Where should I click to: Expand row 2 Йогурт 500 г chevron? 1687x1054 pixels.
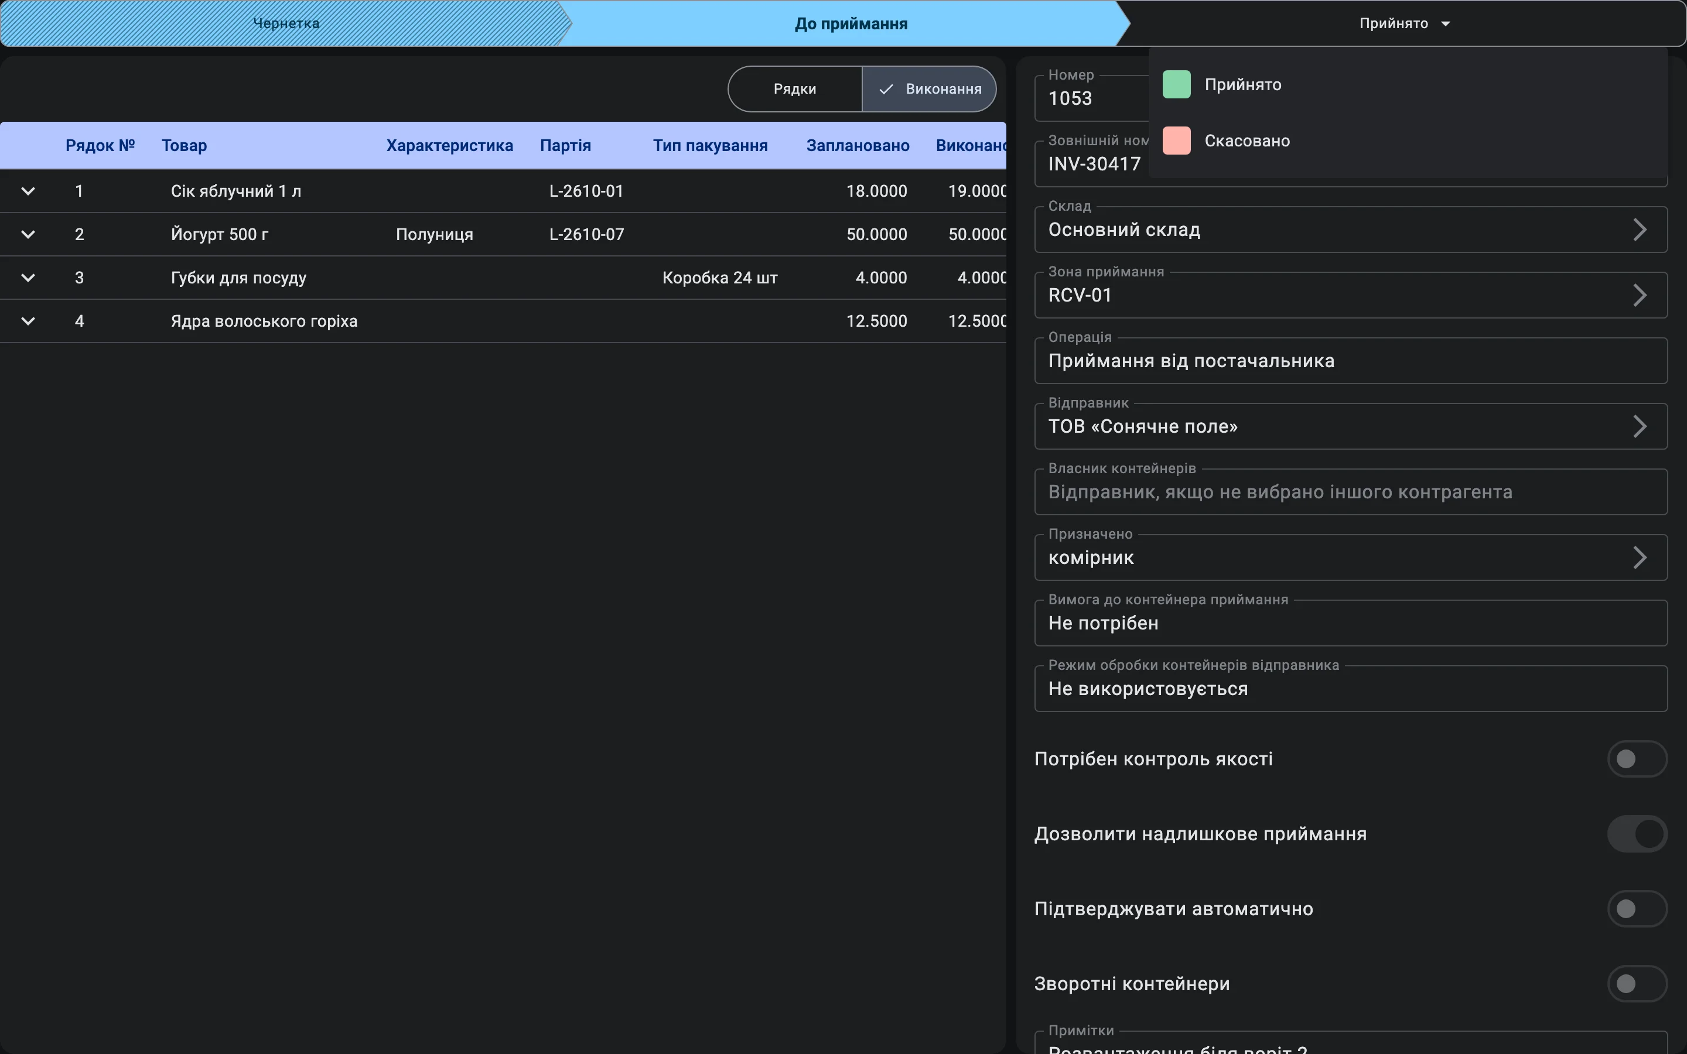[x=28, y=234]
